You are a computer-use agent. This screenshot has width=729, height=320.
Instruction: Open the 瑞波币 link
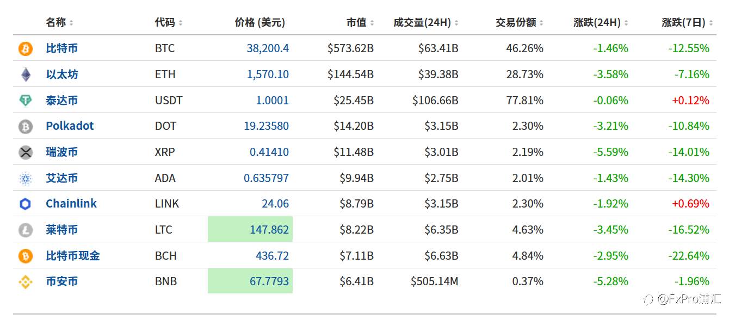61,152
